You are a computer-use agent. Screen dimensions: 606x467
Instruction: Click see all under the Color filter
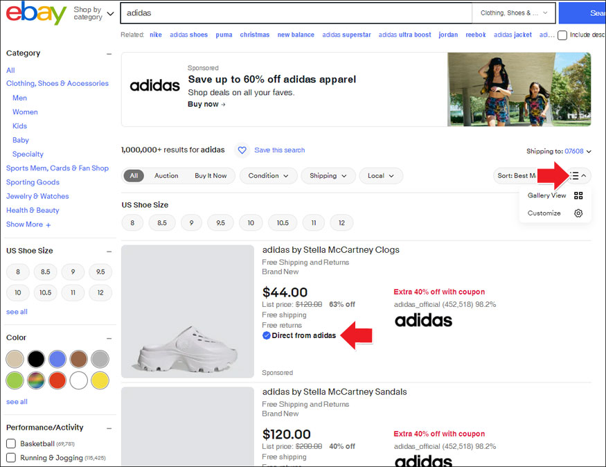pos(17,402)
